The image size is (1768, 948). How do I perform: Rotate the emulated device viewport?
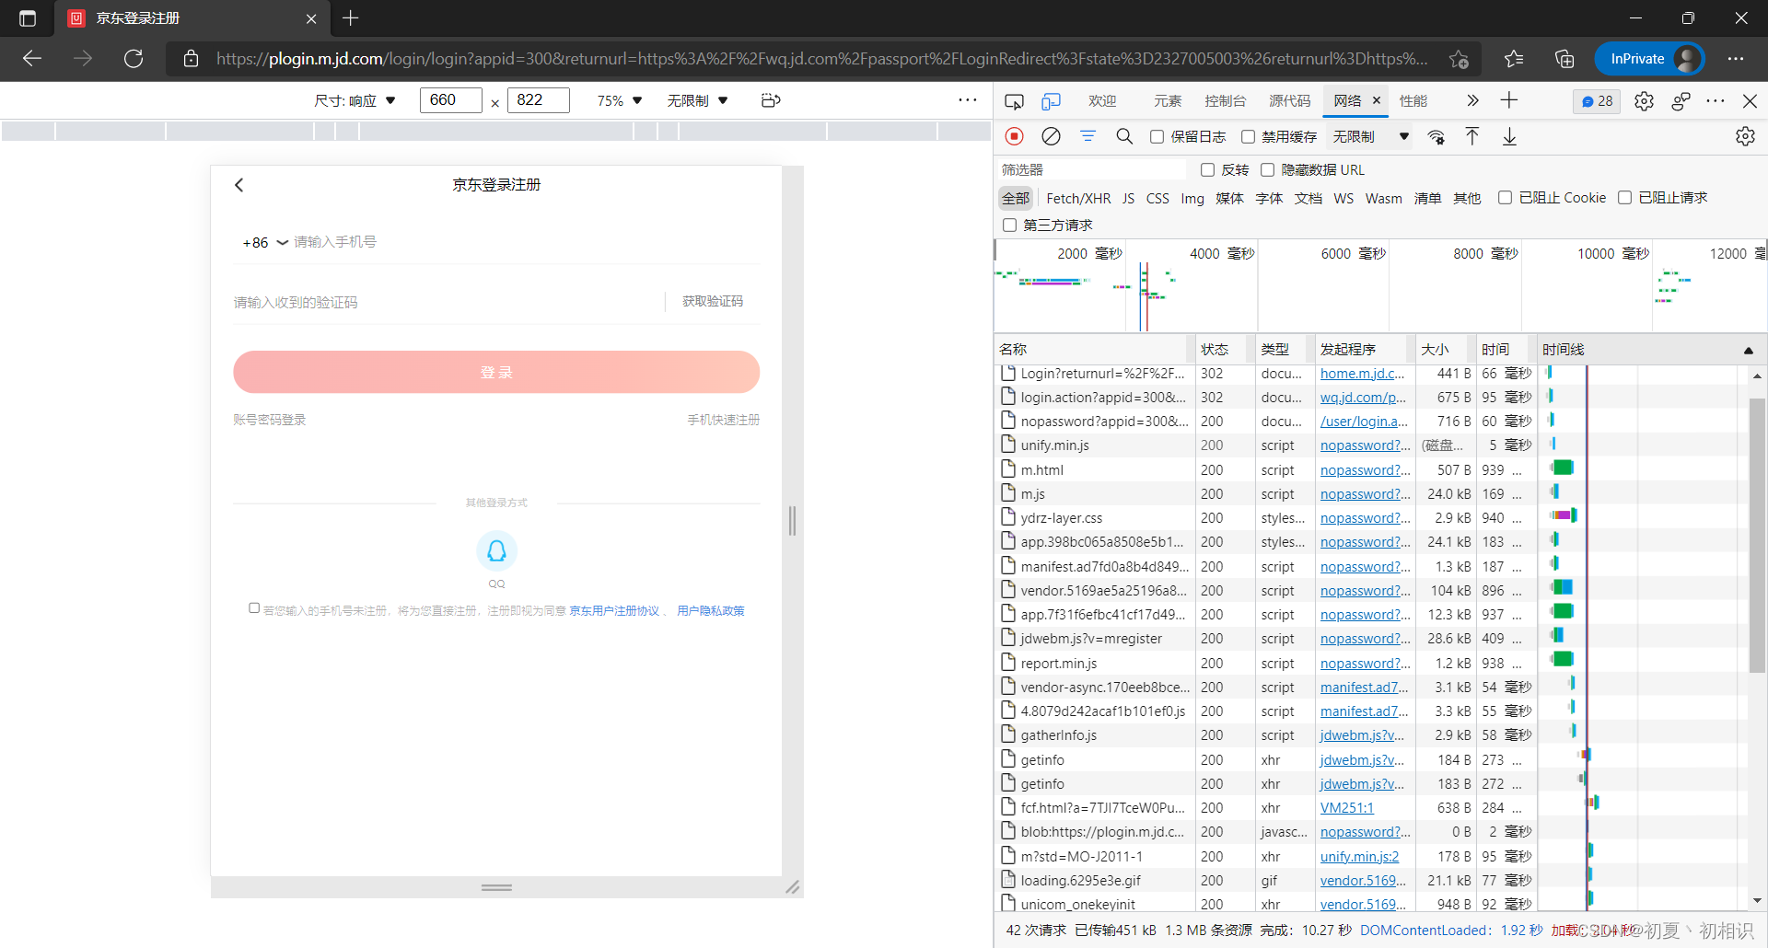771,100
